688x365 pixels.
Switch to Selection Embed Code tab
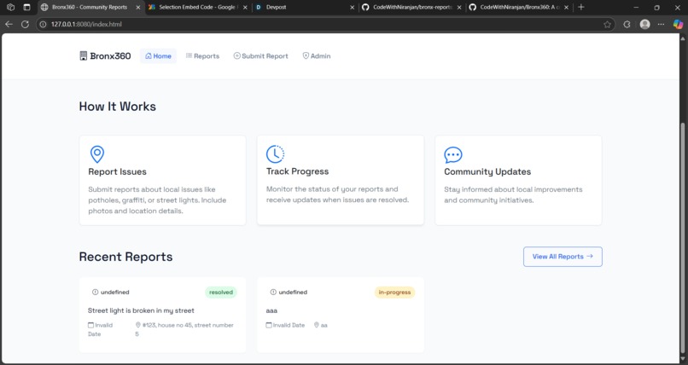click(198, 8)
